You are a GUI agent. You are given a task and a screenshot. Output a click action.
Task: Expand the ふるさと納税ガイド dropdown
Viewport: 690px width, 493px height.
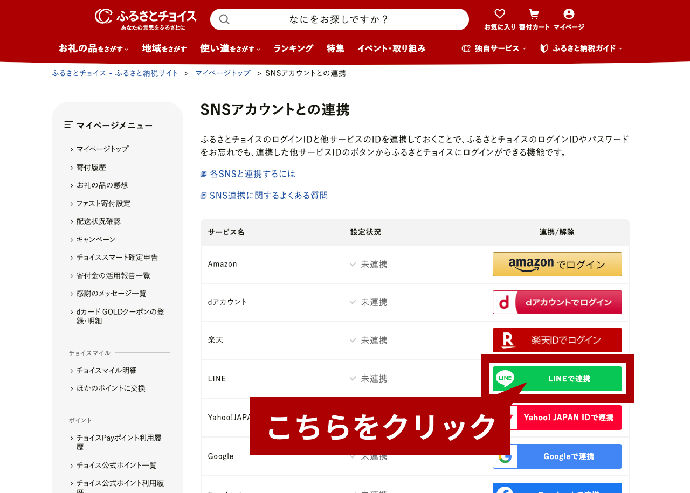[581, 48]
